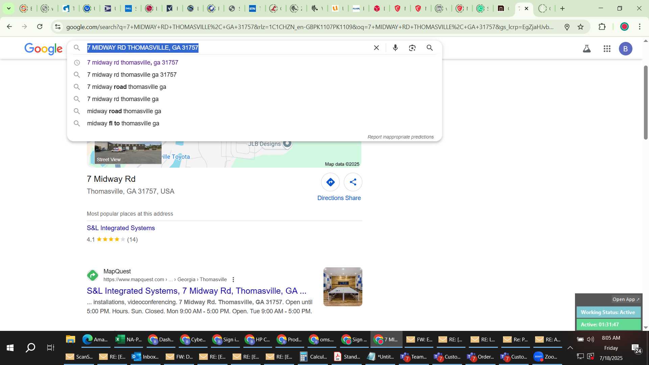Click the JLB Designs map marker
649x365 pixels.
(x=287, y=143)
